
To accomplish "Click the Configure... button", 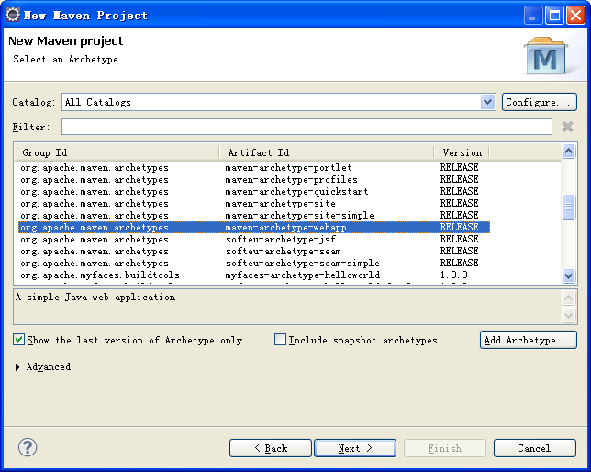I will 539,102.
